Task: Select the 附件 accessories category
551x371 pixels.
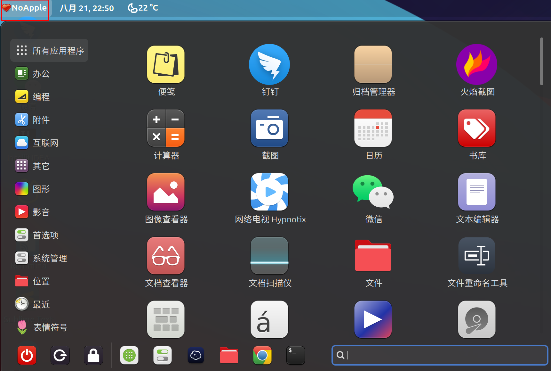Action: coord(49,120)
